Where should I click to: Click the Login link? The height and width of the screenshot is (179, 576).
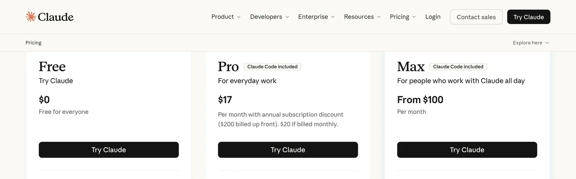point(433,17)
